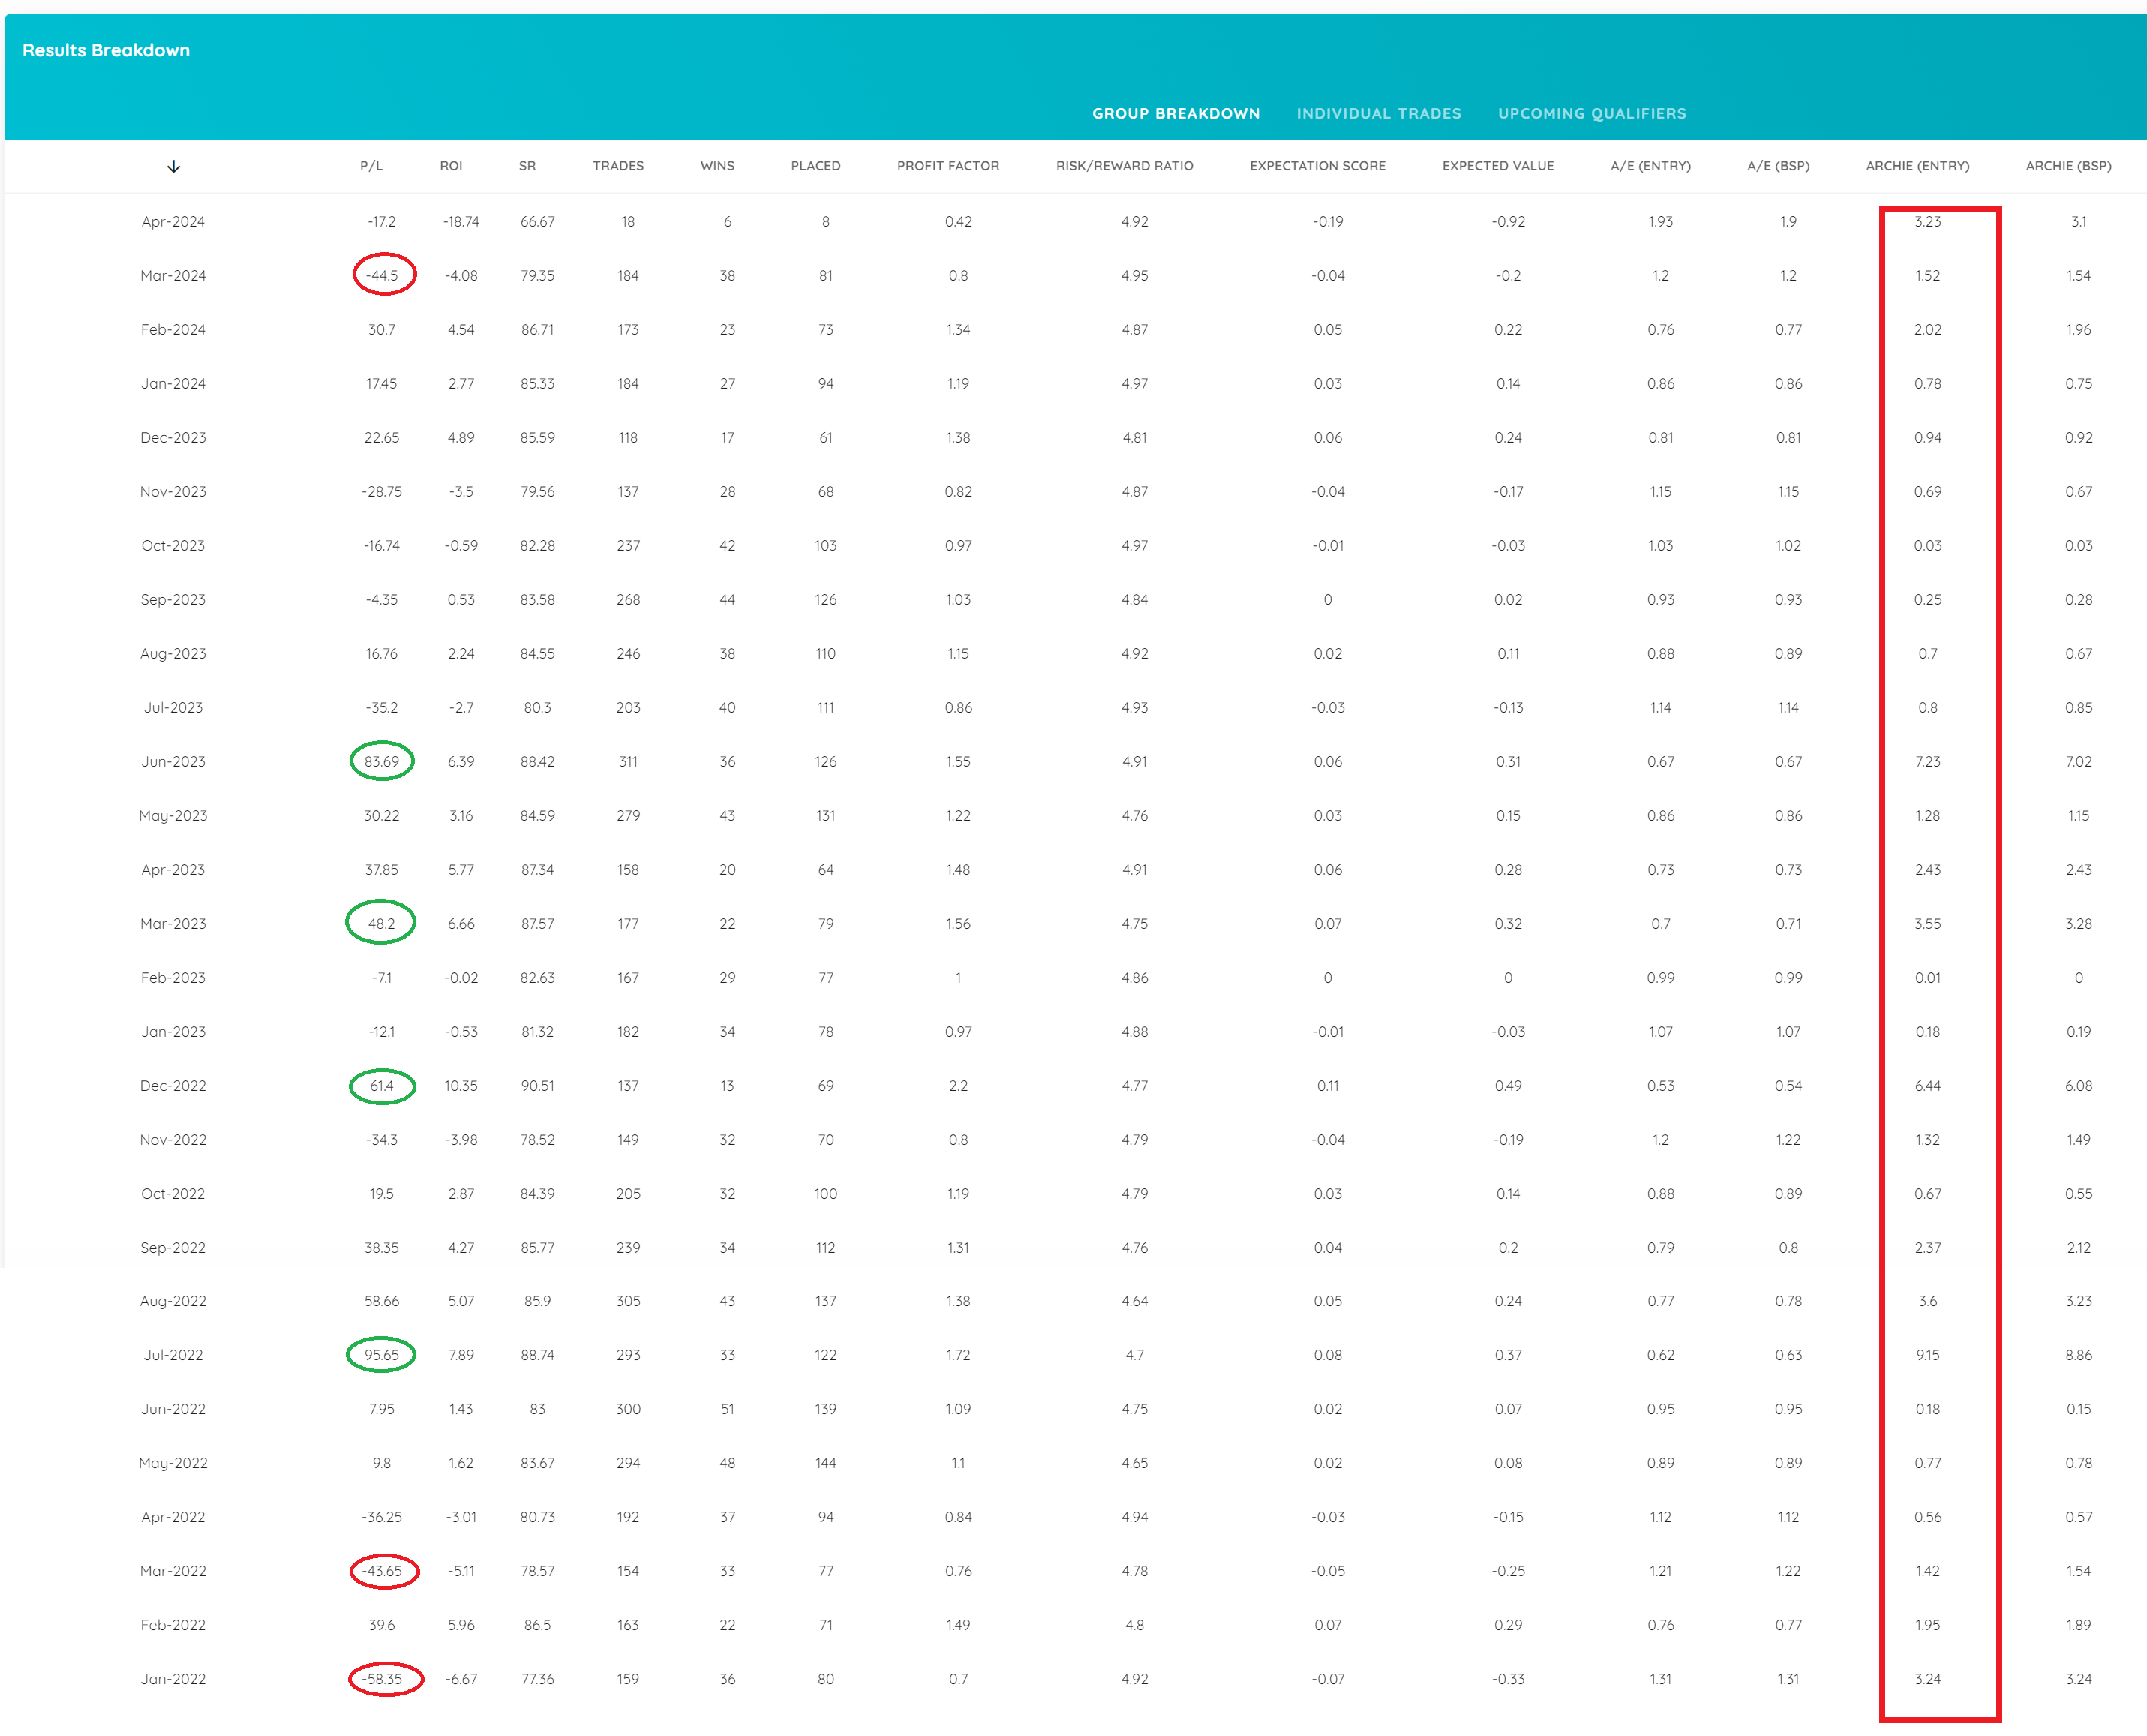Sort by the ROI column header
Screen dimensions: 2147x1736
[451, 166]
